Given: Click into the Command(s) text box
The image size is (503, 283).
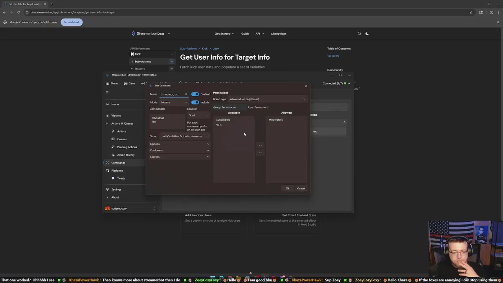Looking at the screenshot, I should [167, 122].
